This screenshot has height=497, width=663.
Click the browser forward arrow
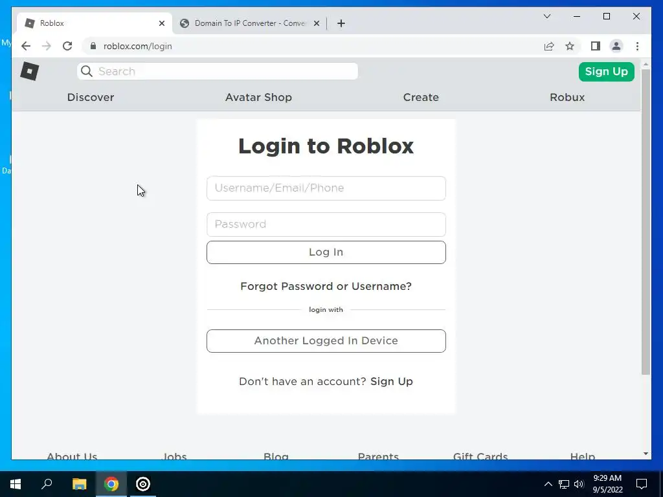47,46
